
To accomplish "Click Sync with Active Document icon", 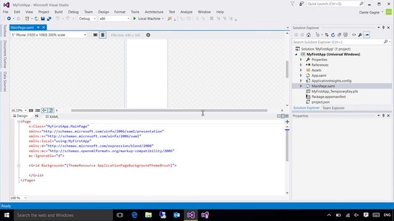I will pyautogui.click(x=327, y=35).
